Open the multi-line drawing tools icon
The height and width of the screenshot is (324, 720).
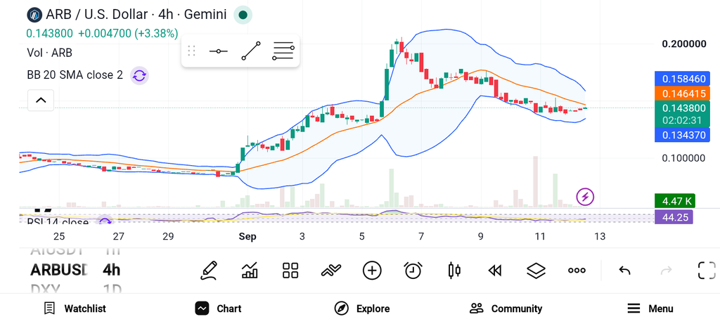(283, 51)
